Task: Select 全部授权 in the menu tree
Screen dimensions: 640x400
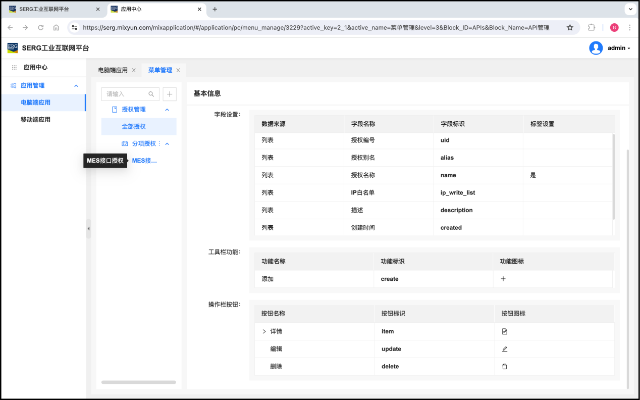Action: (134, 126)
